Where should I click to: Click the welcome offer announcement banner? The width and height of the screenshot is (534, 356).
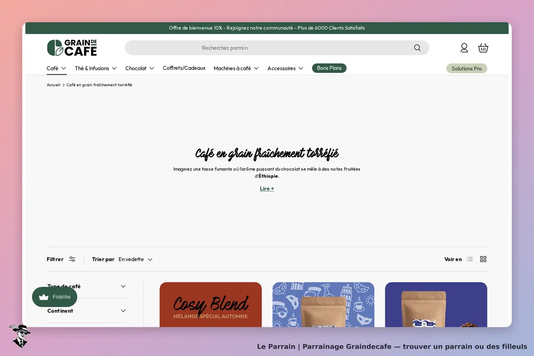click(267, 28)
